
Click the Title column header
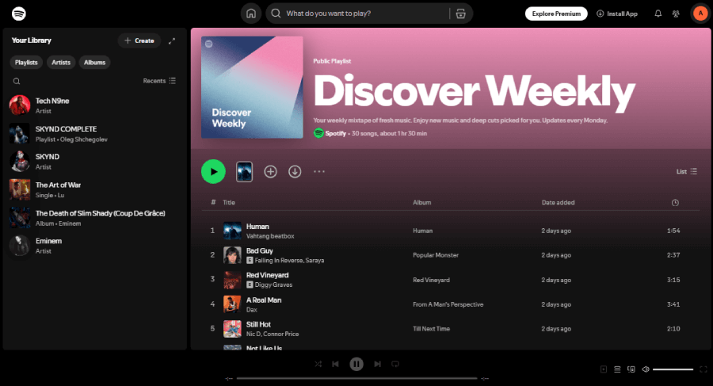tap(229, 203)
